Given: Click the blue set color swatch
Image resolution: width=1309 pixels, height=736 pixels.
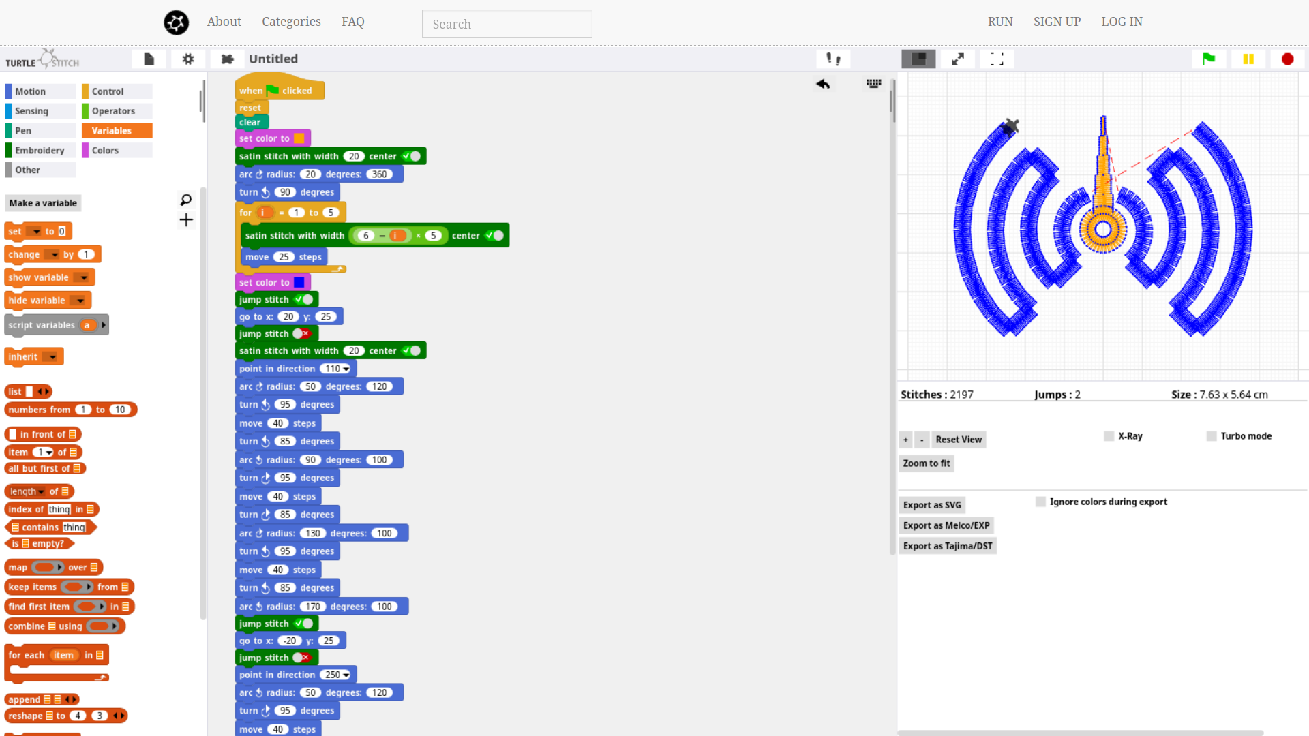Looking at the screenshot, I should [299, 282].
